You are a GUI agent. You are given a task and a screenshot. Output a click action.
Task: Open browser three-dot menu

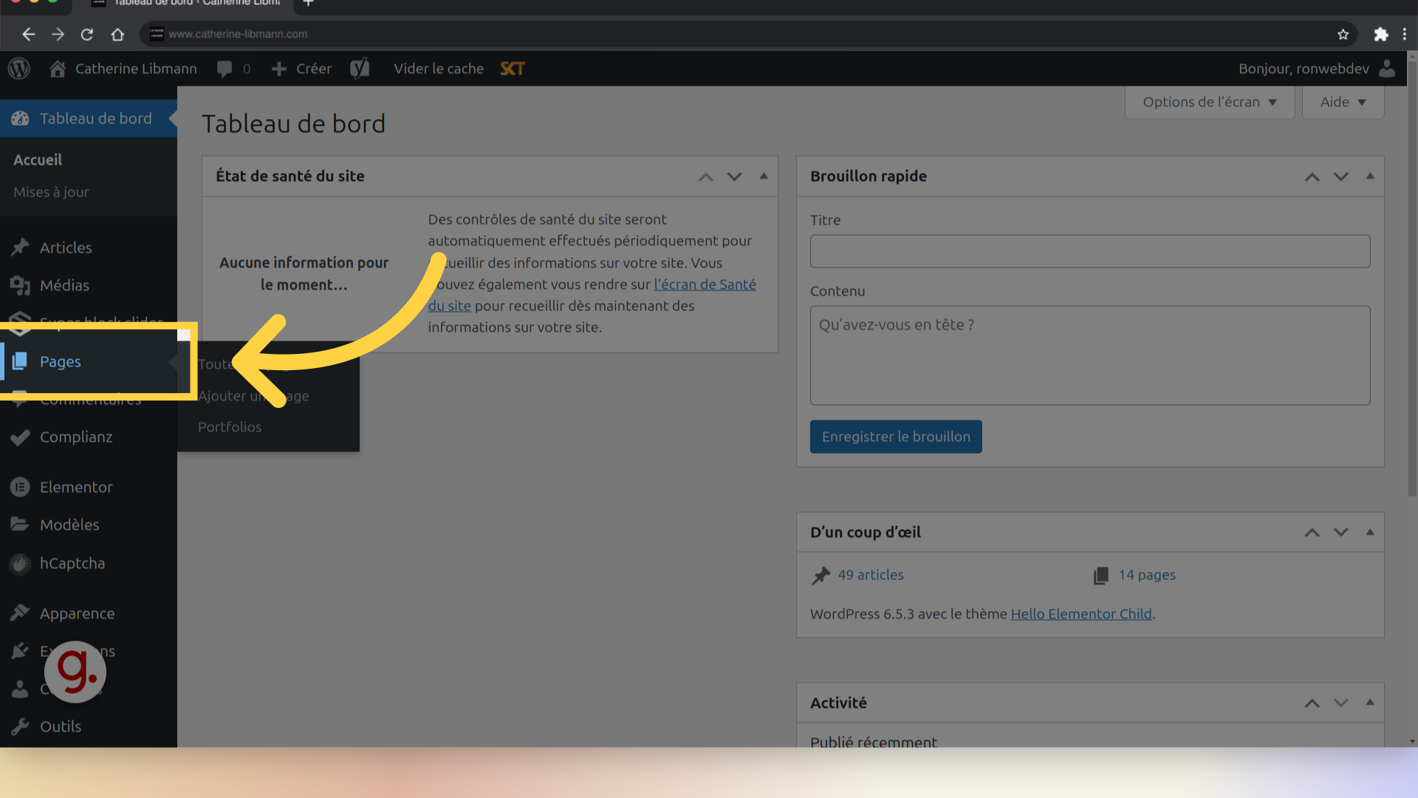tap(1404, 34)
